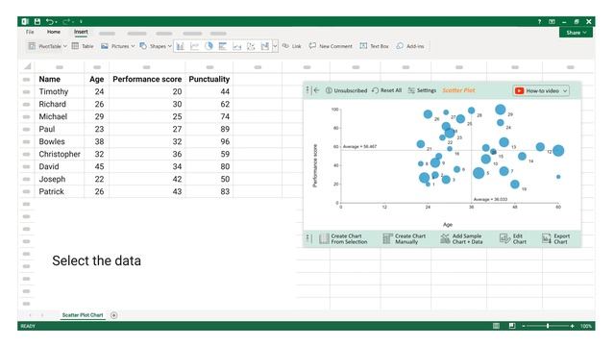Open the Quick Access customize dropdown
Screen dimensions: 615x346
coord(81,21)
